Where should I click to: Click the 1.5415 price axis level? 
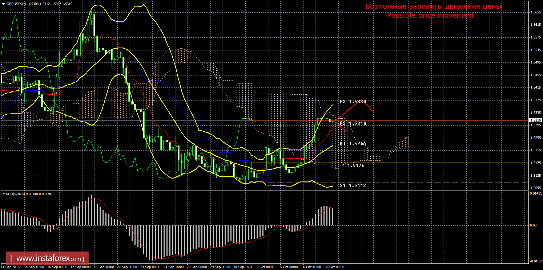535,87
